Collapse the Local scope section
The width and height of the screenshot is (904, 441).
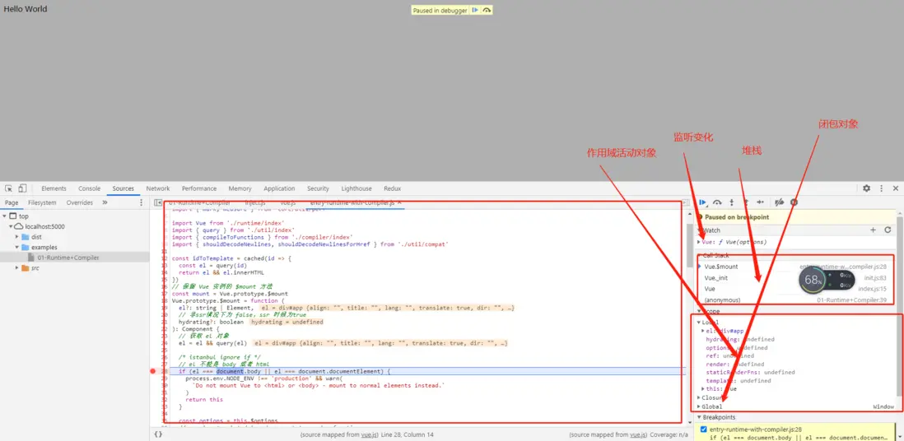coord(699,323)
